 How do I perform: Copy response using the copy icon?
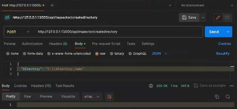pos(217,97)
